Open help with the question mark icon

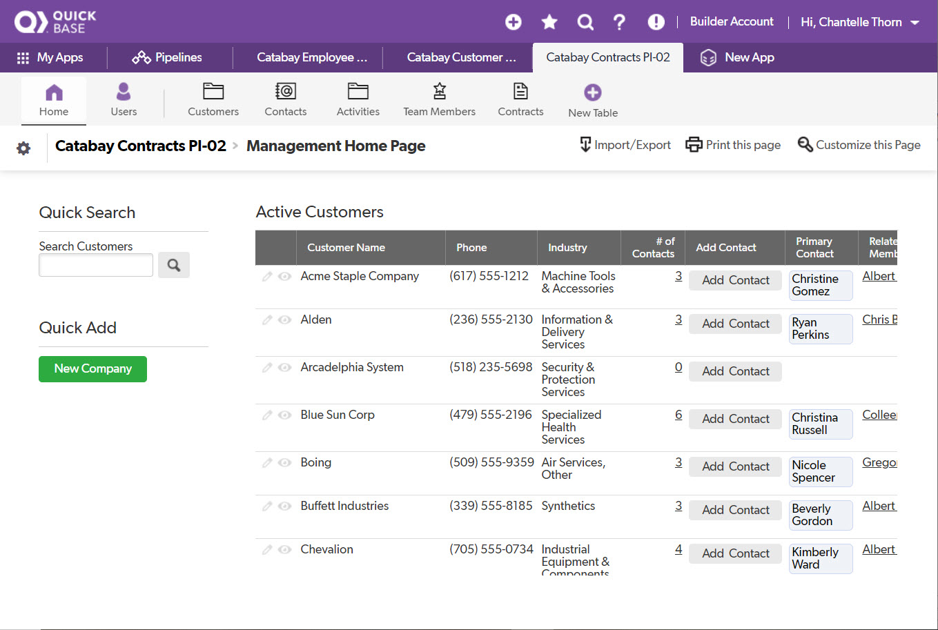tap(619, 22)
